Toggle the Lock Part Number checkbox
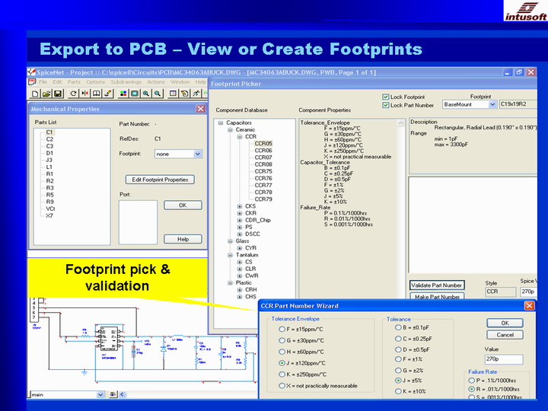The height and width of the screenshot is (411, 548). click(x=385, y=105)
